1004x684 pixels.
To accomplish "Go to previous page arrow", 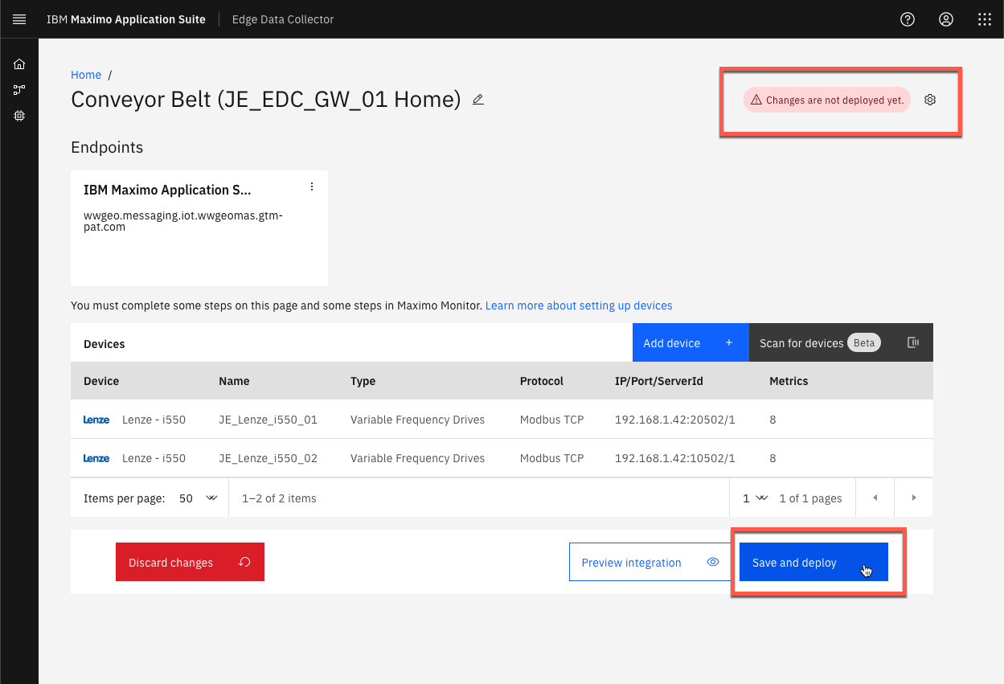I will tap(875, 498).
